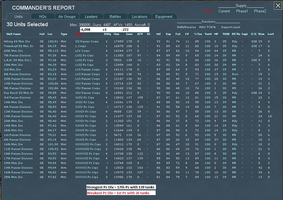Click location 100,91 of Wiking division
283x200 pixels.
coord(53,41)
